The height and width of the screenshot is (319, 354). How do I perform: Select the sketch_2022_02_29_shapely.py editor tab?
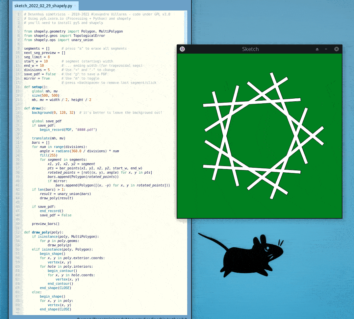click(43, 6)
